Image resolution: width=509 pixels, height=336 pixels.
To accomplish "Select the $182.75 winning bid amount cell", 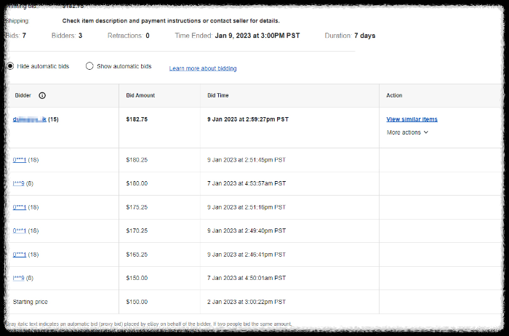I will 137,119.
